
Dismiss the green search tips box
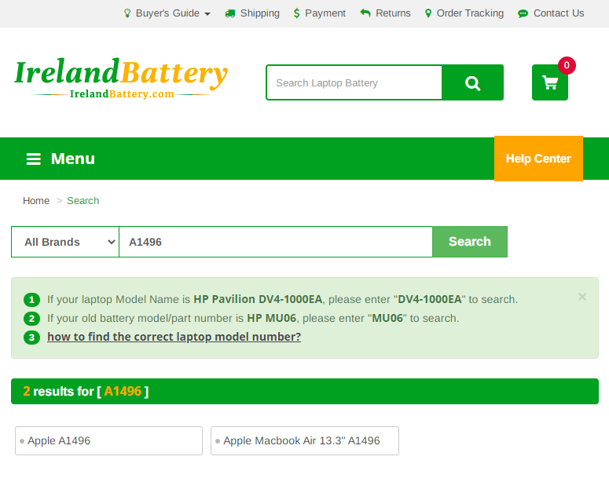(x=582, y=297)
